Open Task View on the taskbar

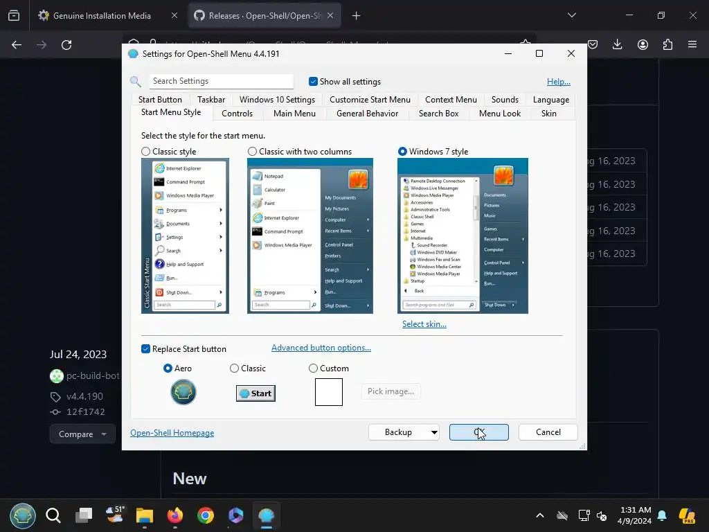[x=84, y=515]
